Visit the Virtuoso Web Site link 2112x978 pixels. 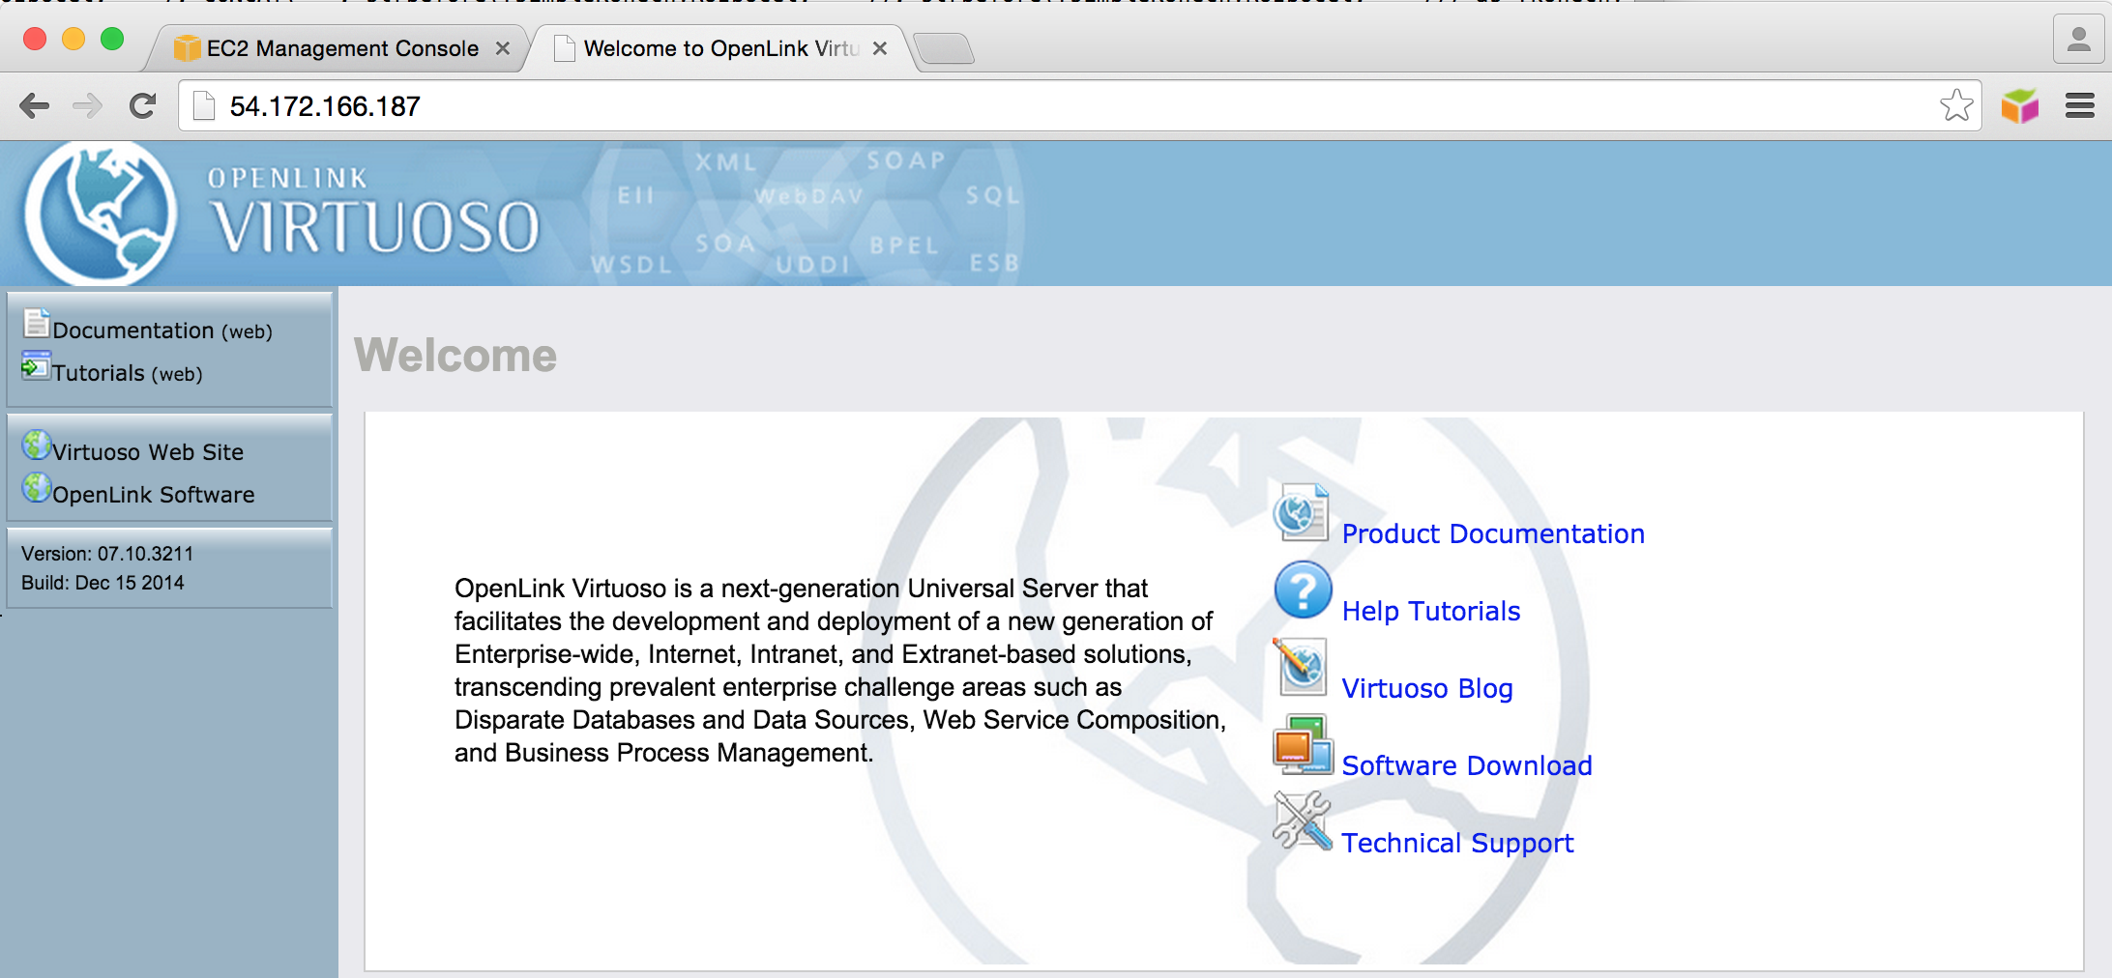pyautogui.click(x=147, y=452)
